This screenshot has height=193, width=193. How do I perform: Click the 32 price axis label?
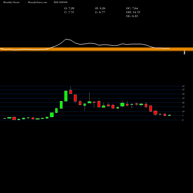[x=183, y=94]
